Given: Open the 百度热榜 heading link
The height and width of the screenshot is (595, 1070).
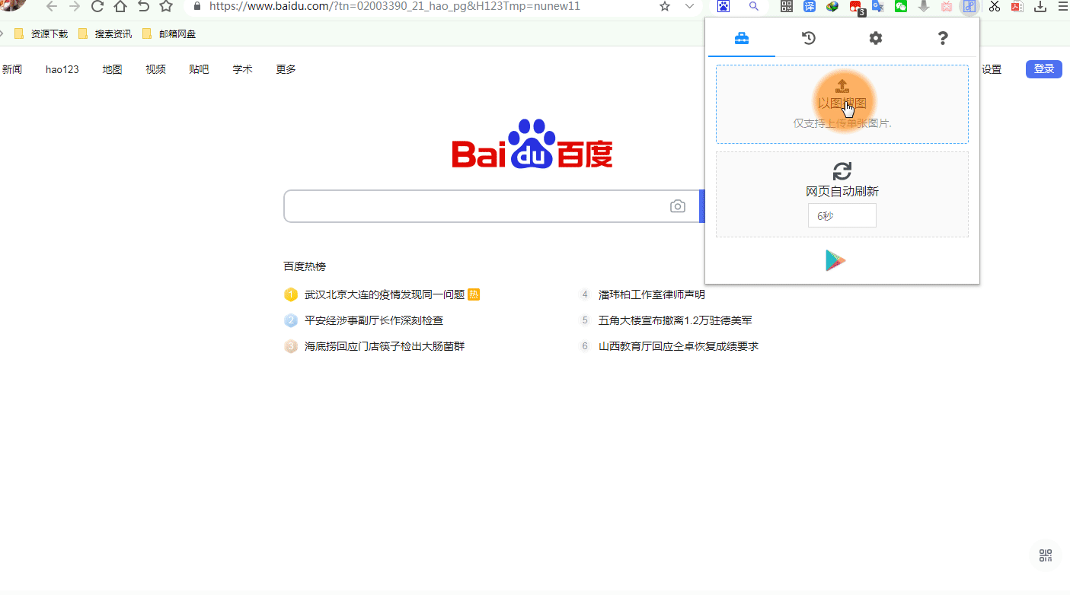Looking at the screenshot, I should [x=305, y=266].
